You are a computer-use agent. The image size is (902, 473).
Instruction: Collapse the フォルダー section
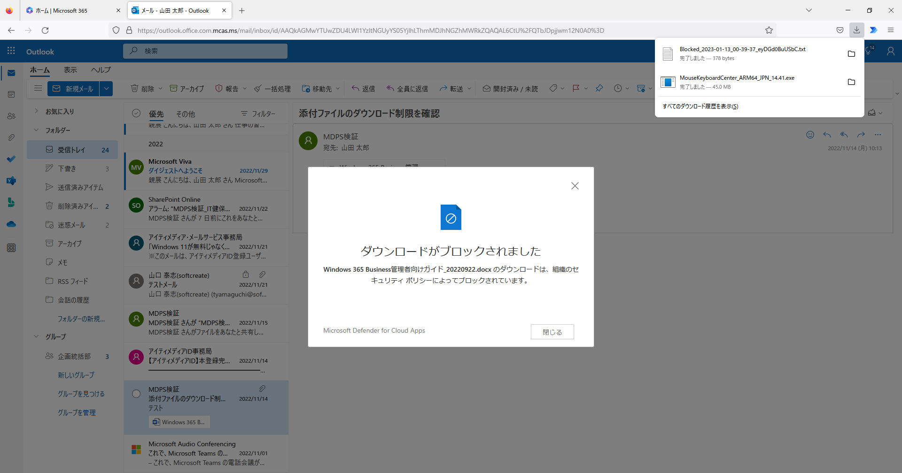(36, 130)
